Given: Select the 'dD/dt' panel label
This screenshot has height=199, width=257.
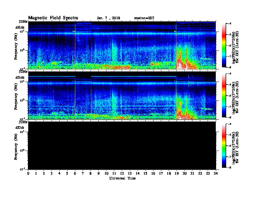Looking at the screenshot, I should click(20, 77).
